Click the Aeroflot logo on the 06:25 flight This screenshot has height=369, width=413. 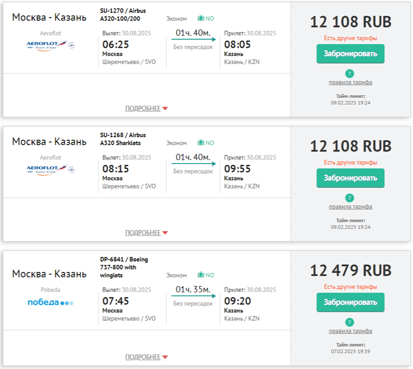(50, 44)
